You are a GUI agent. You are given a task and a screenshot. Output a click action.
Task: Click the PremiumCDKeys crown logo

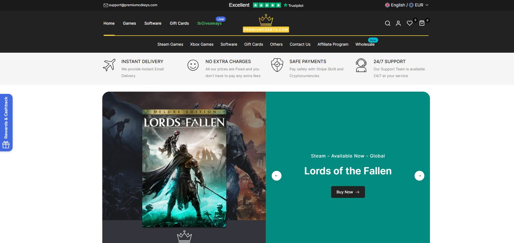pos(266,23)
